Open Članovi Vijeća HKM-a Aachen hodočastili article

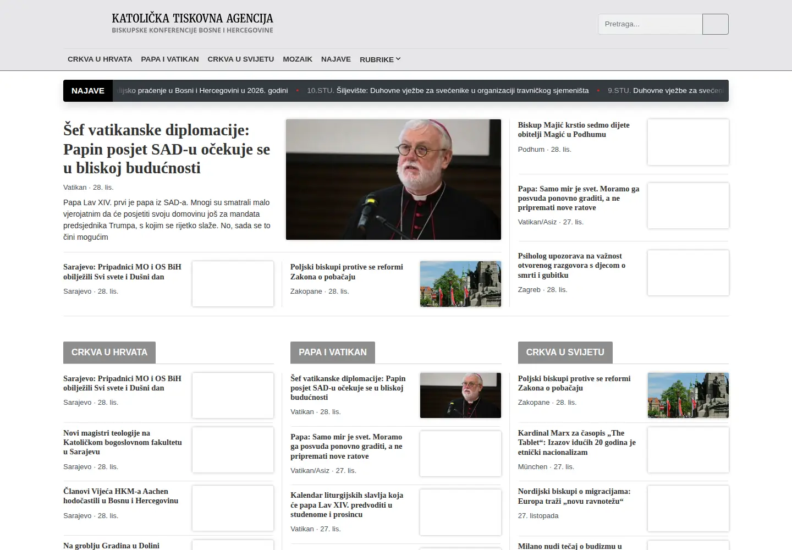pos(121,496)
